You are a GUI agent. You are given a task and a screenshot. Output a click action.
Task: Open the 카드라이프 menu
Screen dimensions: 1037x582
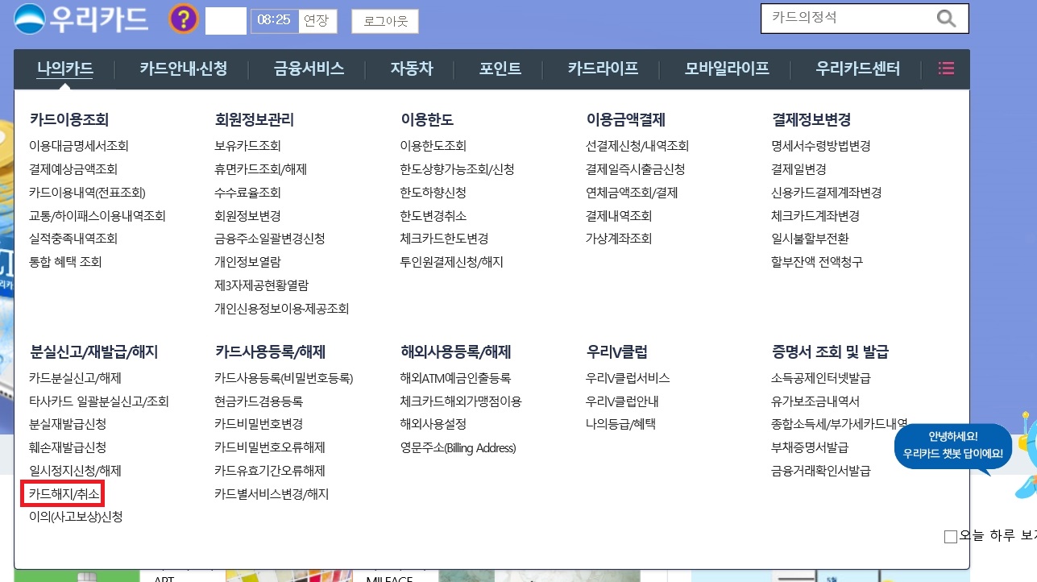click(x=603, y=69)
